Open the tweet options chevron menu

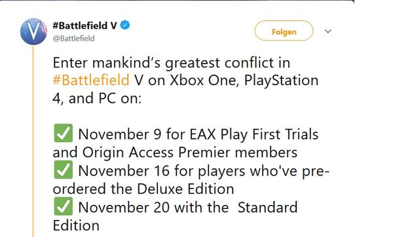pyautogui.click(x=328, y=31)
